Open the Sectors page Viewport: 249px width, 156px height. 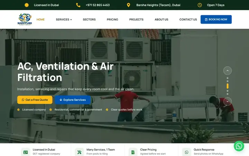[x=89, y=19]
